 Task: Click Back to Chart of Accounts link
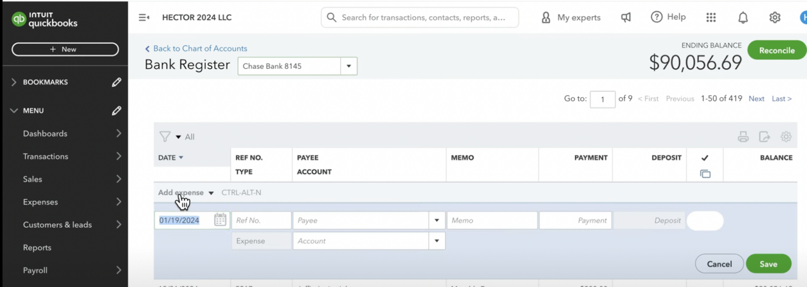[200, 49]
